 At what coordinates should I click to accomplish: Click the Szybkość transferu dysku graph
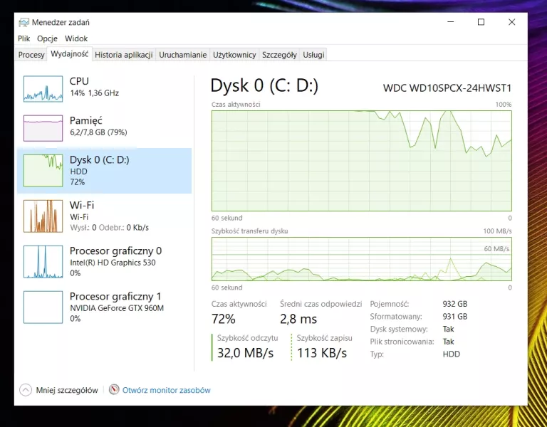361,259
